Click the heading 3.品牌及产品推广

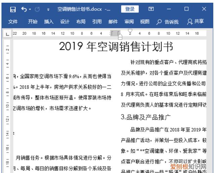(146, 117)
